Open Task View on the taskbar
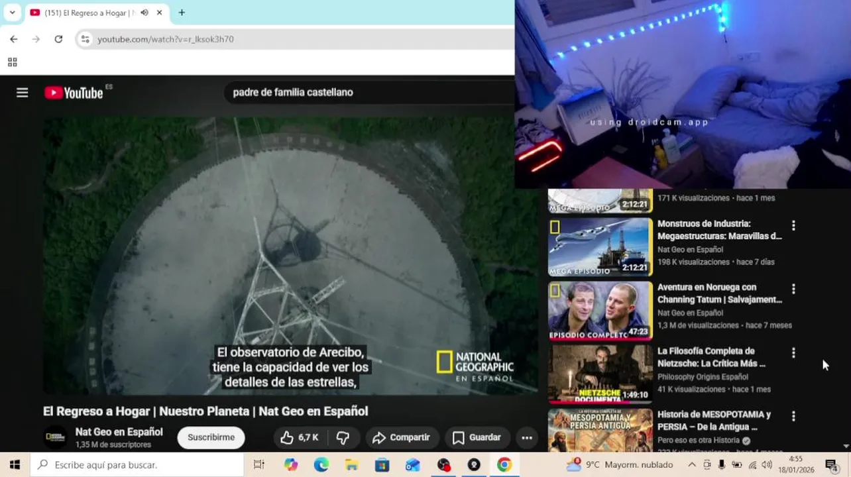The height and width of the screenshot is (477, 851). pos(259,465)
